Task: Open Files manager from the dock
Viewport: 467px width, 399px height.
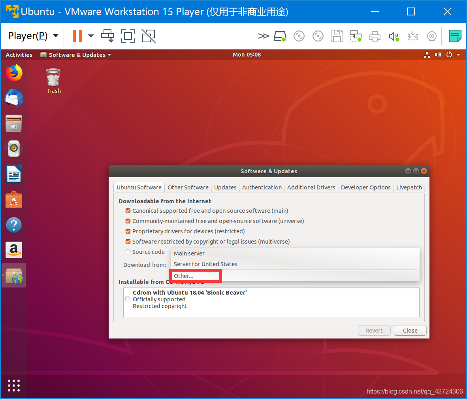Action: (x=14, y=123)
